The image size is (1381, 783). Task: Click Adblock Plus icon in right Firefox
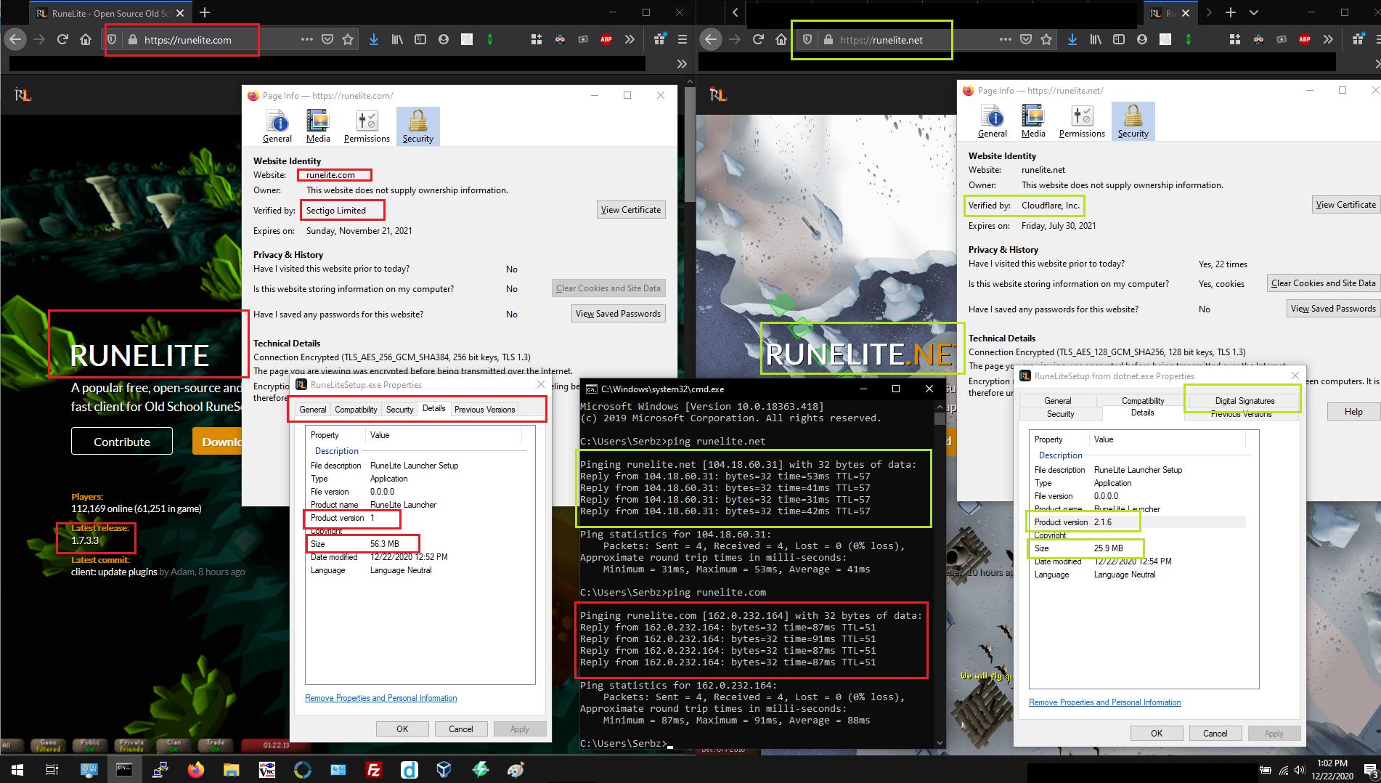[1305, 39]
